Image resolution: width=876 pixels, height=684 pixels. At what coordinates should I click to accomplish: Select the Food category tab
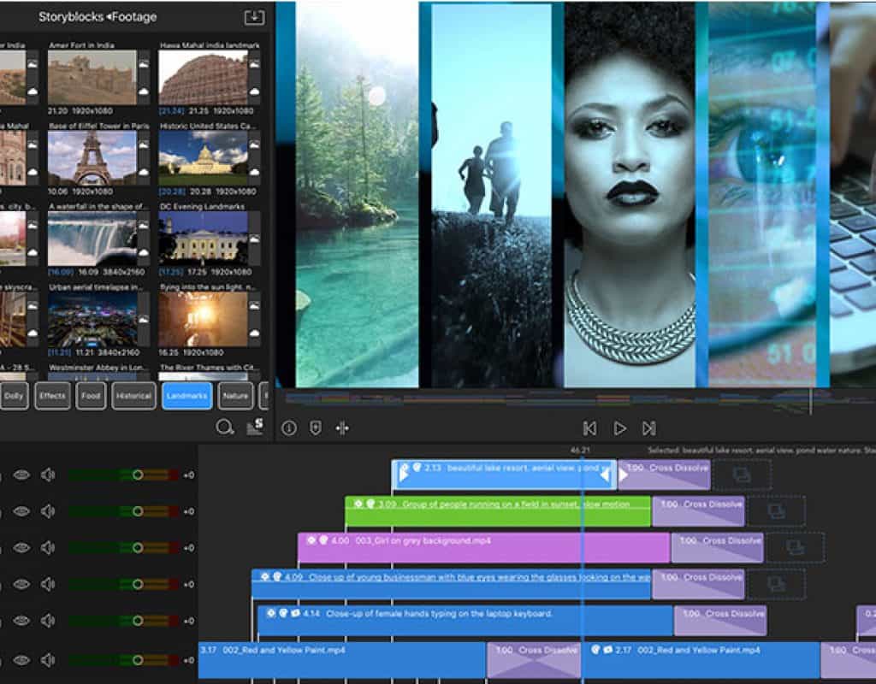coord(91,396)
